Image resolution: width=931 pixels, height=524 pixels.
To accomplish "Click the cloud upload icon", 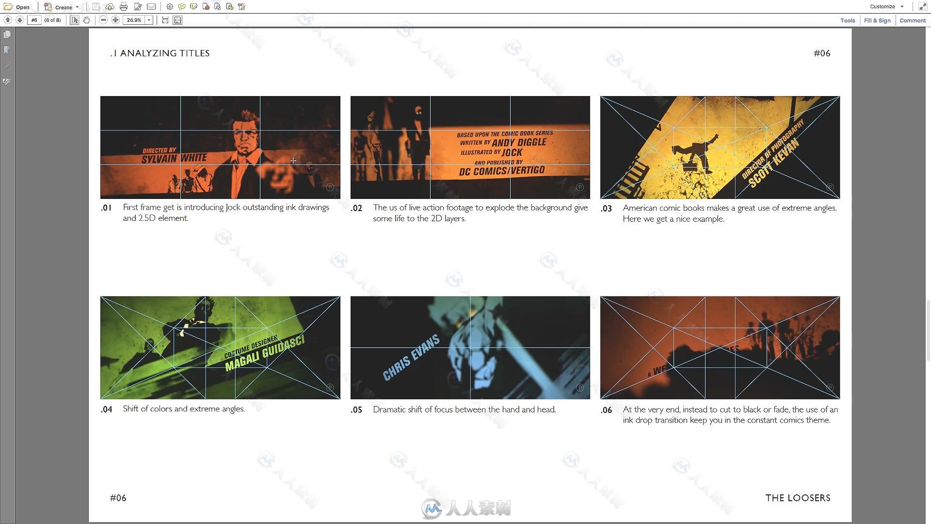I will point(110,7).
